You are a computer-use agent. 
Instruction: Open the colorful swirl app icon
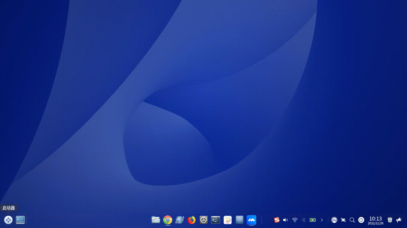228,220
